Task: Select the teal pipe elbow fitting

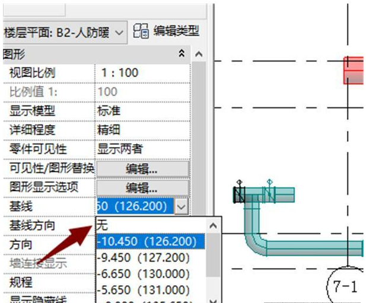Action: click(x=256, y=233)
